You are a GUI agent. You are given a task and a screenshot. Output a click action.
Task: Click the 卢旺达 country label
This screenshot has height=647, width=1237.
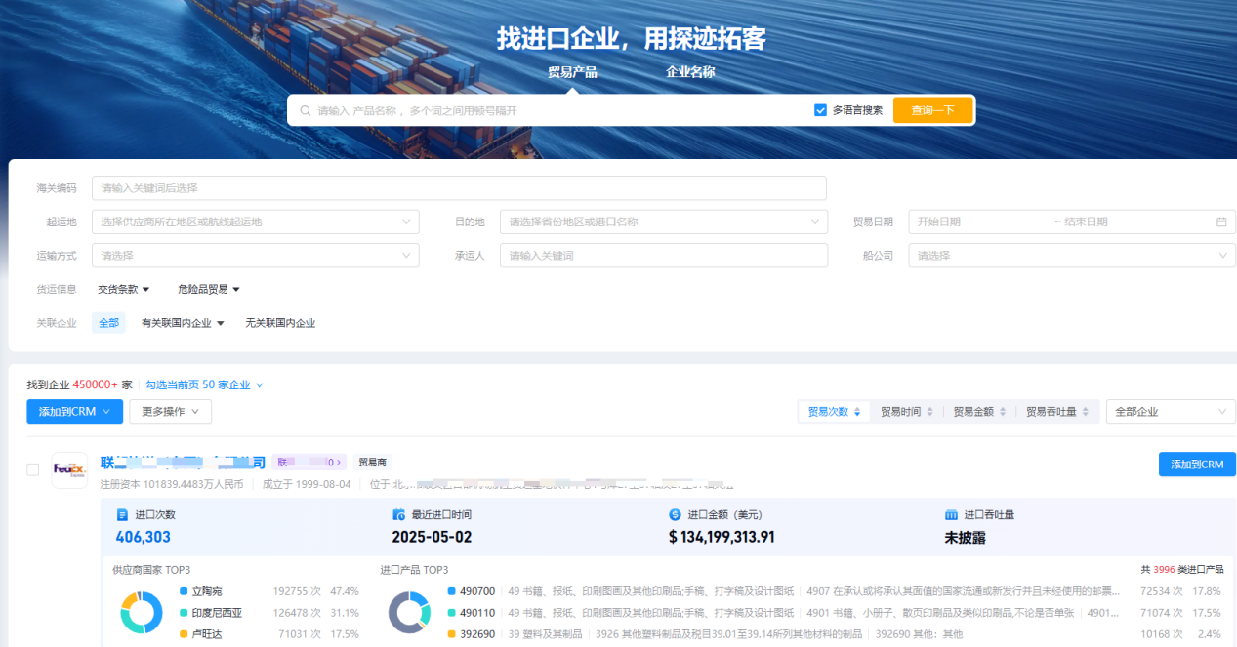click(x=207, y=634)
